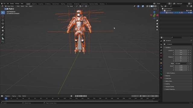
Task: Open the Object Mode dropdown
Action: pyautogui.click(x=10, y=6)
